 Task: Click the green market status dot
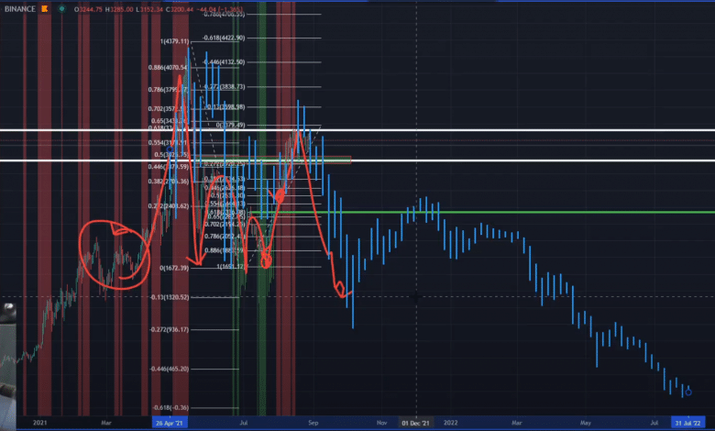tap(61, 8)
